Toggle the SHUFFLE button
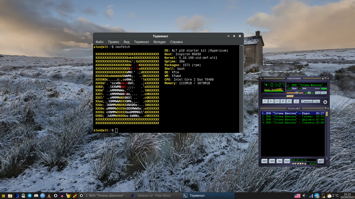The height and width of the screenshot is (199, 355). click(307, 101)
